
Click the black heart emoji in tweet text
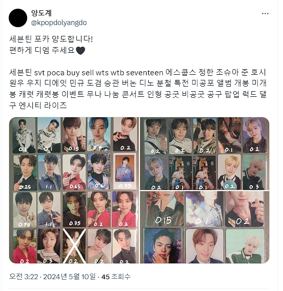80,51
